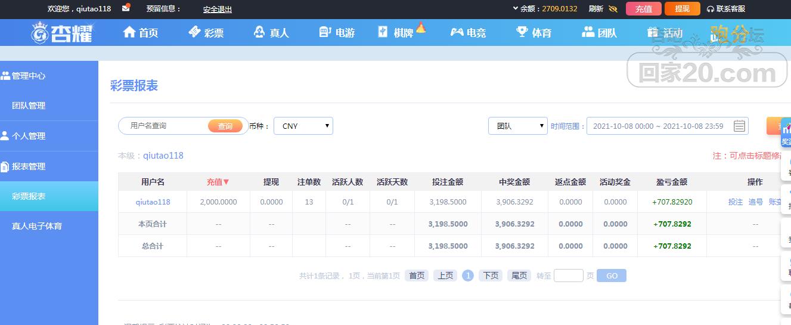The width and height of the screenshot is (791, 325).
Task: Click the 杏耀 site logo
Action: (62, 33)
